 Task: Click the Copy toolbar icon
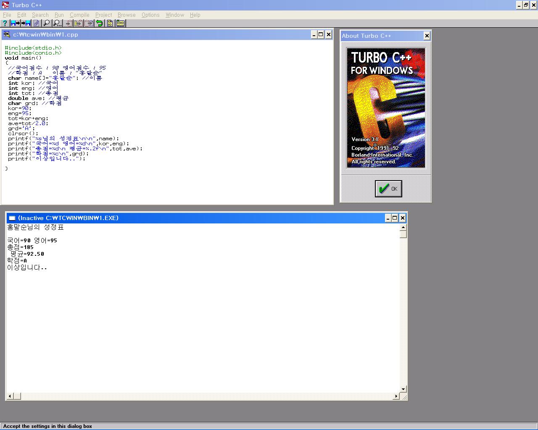(x=79, y=24)
